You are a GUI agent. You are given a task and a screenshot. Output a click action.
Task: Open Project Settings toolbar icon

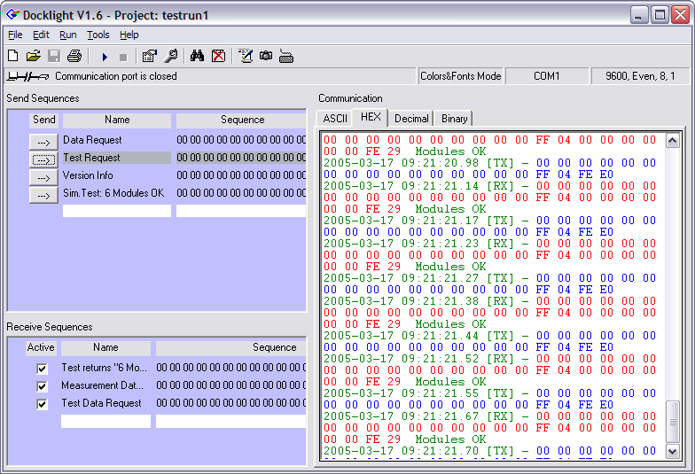click(149, 56)
